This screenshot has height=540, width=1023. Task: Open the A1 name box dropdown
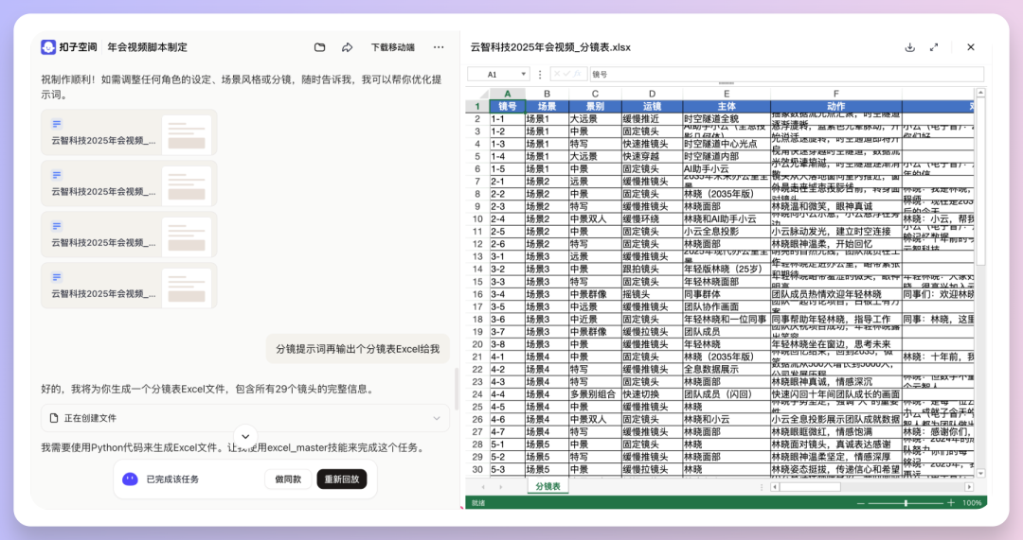pyautogui.click(x=523, y=74)
